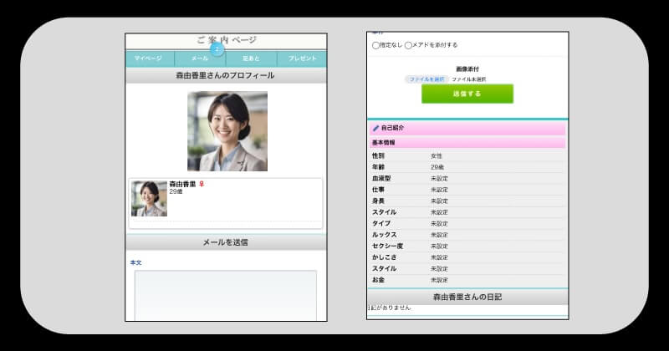
Task: Select the 指定なし radio button
Action: 375,45
